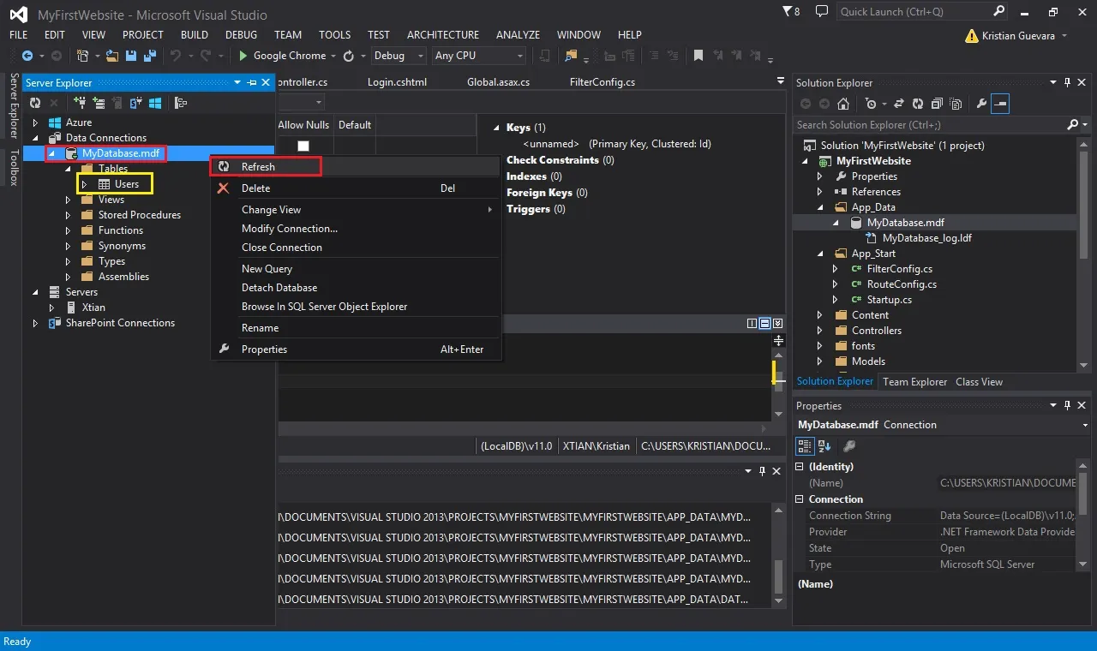Expand the Views folder in Server Explorer
This screenshot has width=1097, height=651.
click(69, 200)
